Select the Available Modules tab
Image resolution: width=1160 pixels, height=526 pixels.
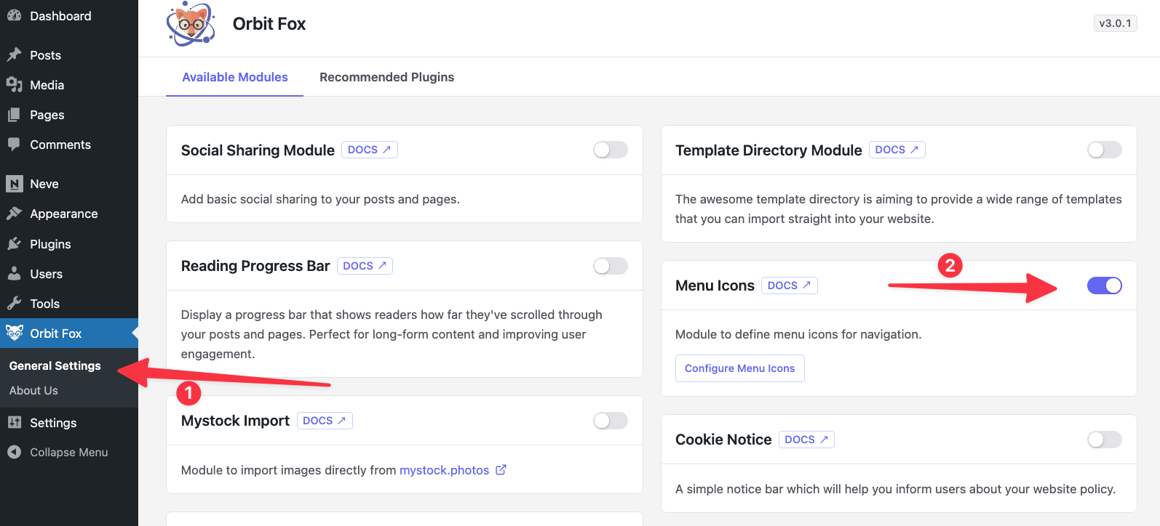[x=234, y=77]
